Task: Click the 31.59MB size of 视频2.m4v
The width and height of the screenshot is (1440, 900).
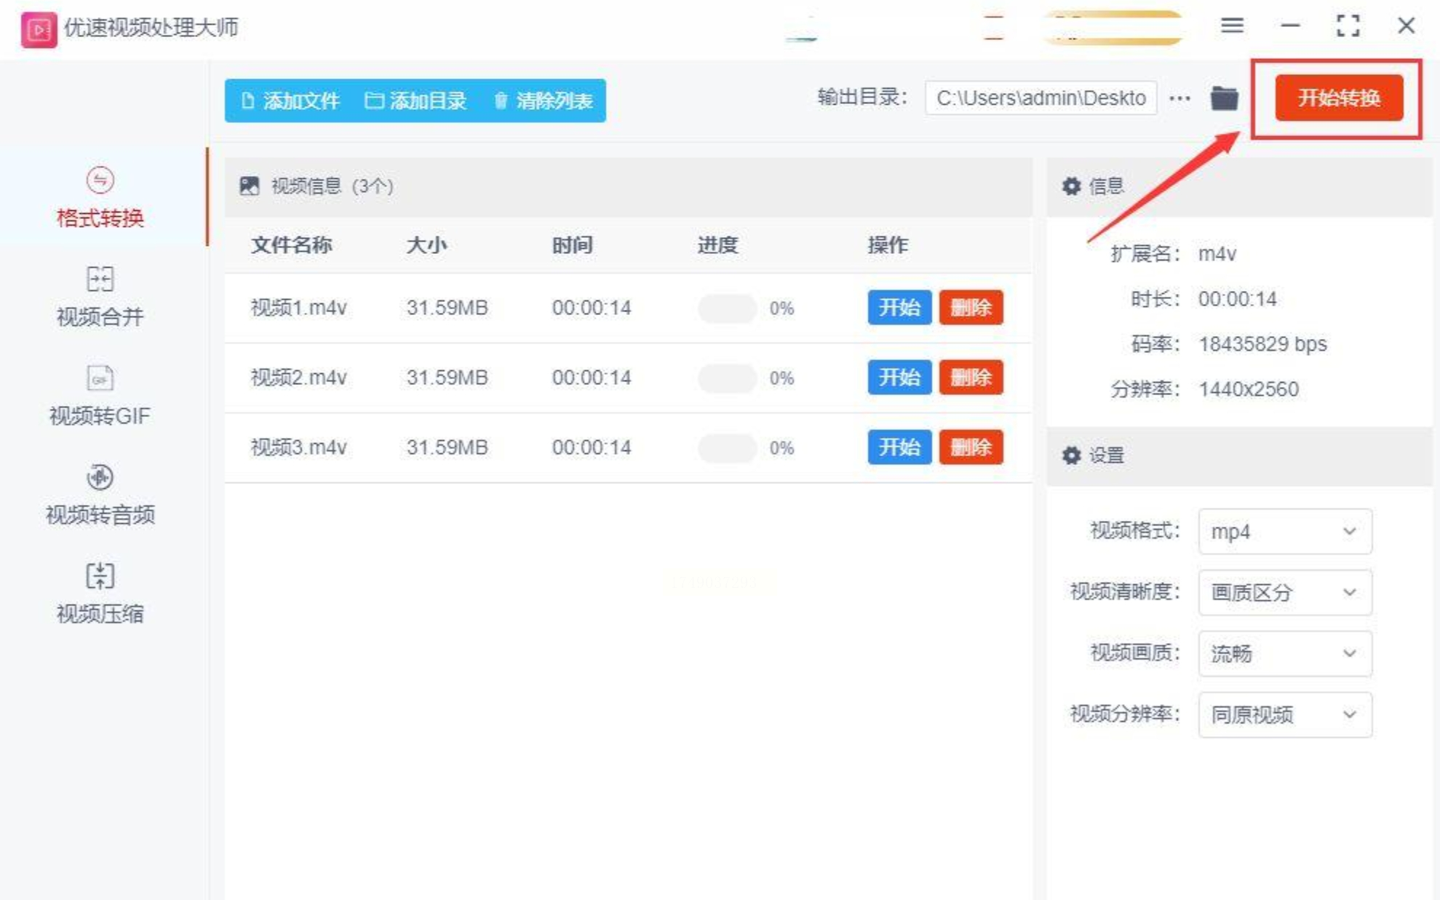Action: tap(447, 378)
